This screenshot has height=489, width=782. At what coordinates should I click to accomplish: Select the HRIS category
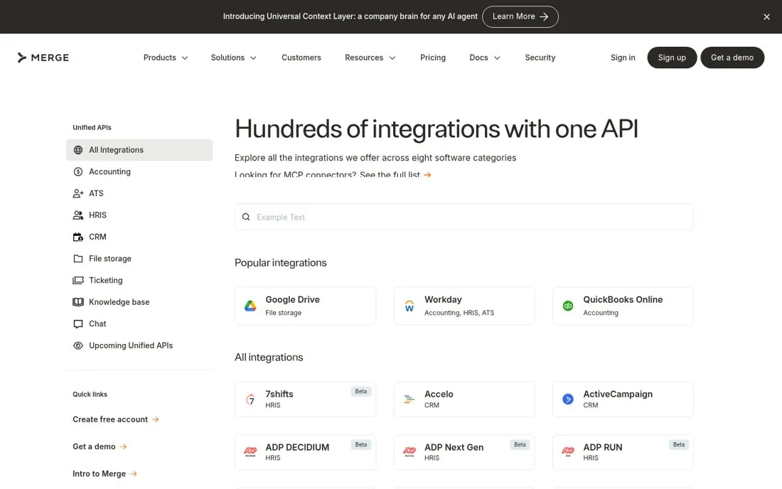[139, 215]
